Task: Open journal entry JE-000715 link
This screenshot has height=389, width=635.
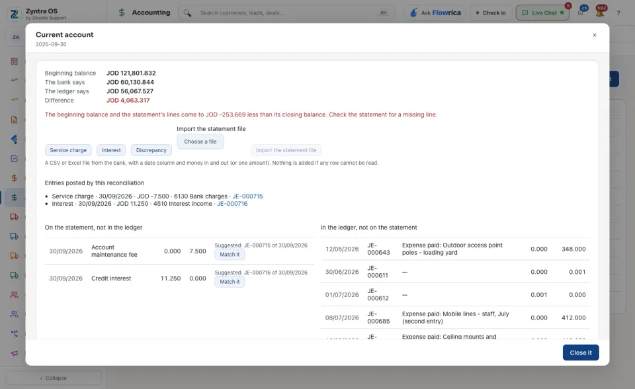Action: pyautogui.click(x=247, y=196)
